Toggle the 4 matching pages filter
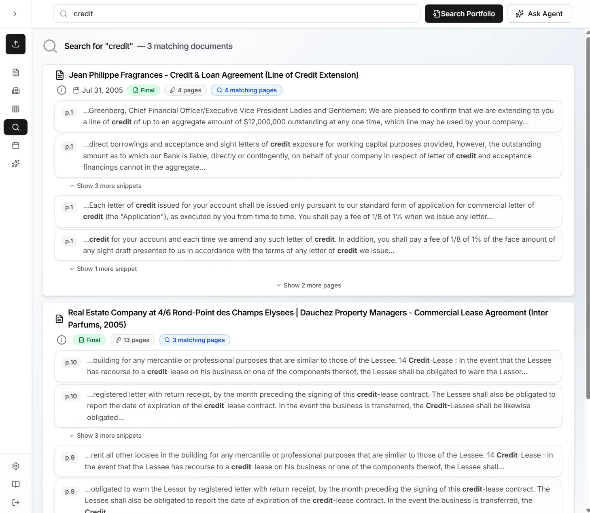 (x=246, y=90)
